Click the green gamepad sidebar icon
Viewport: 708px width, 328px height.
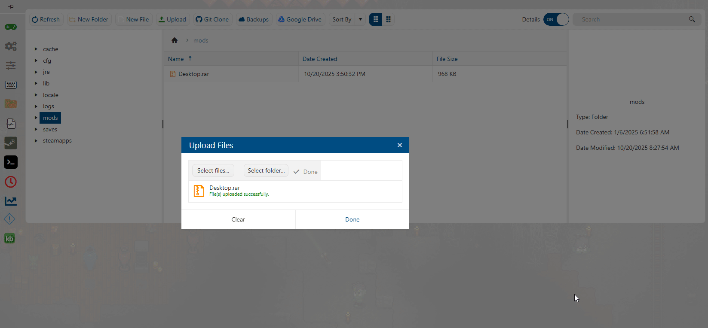click(x=11, y=27)
